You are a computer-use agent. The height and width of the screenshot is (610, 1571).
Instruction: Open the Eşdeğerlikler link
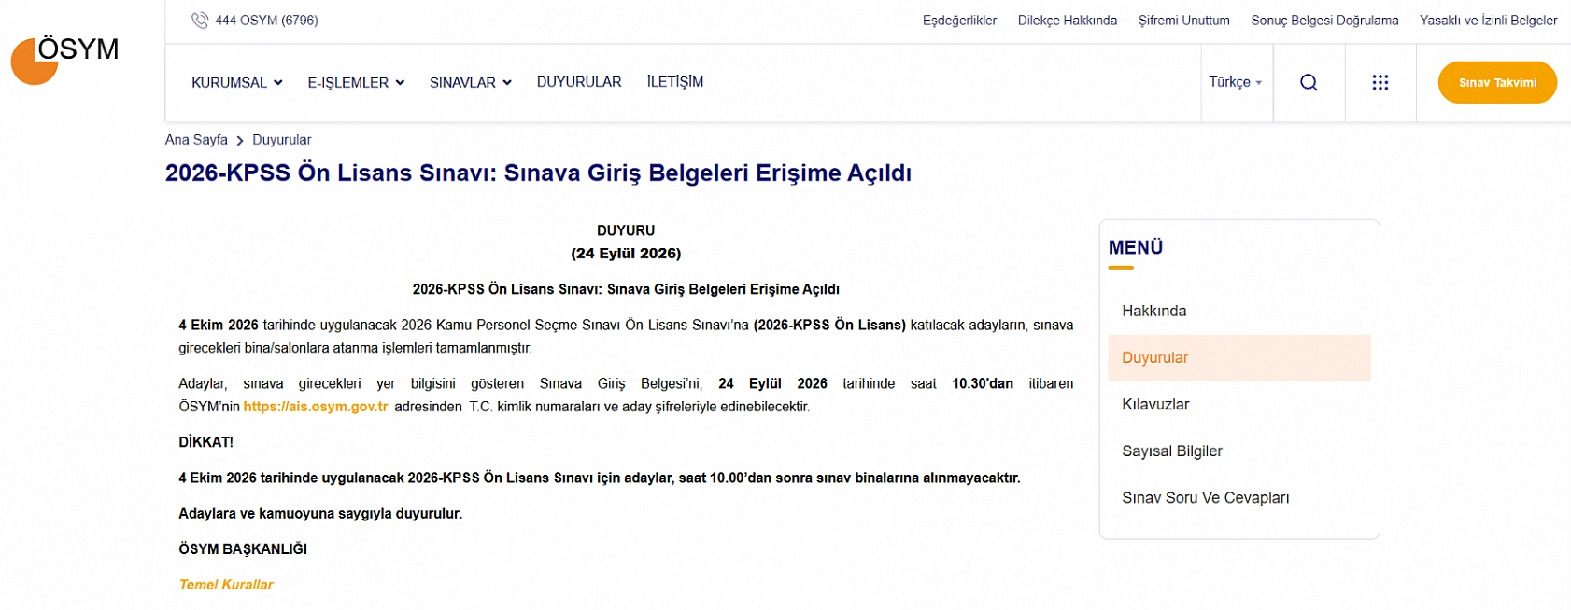[959, 21]
